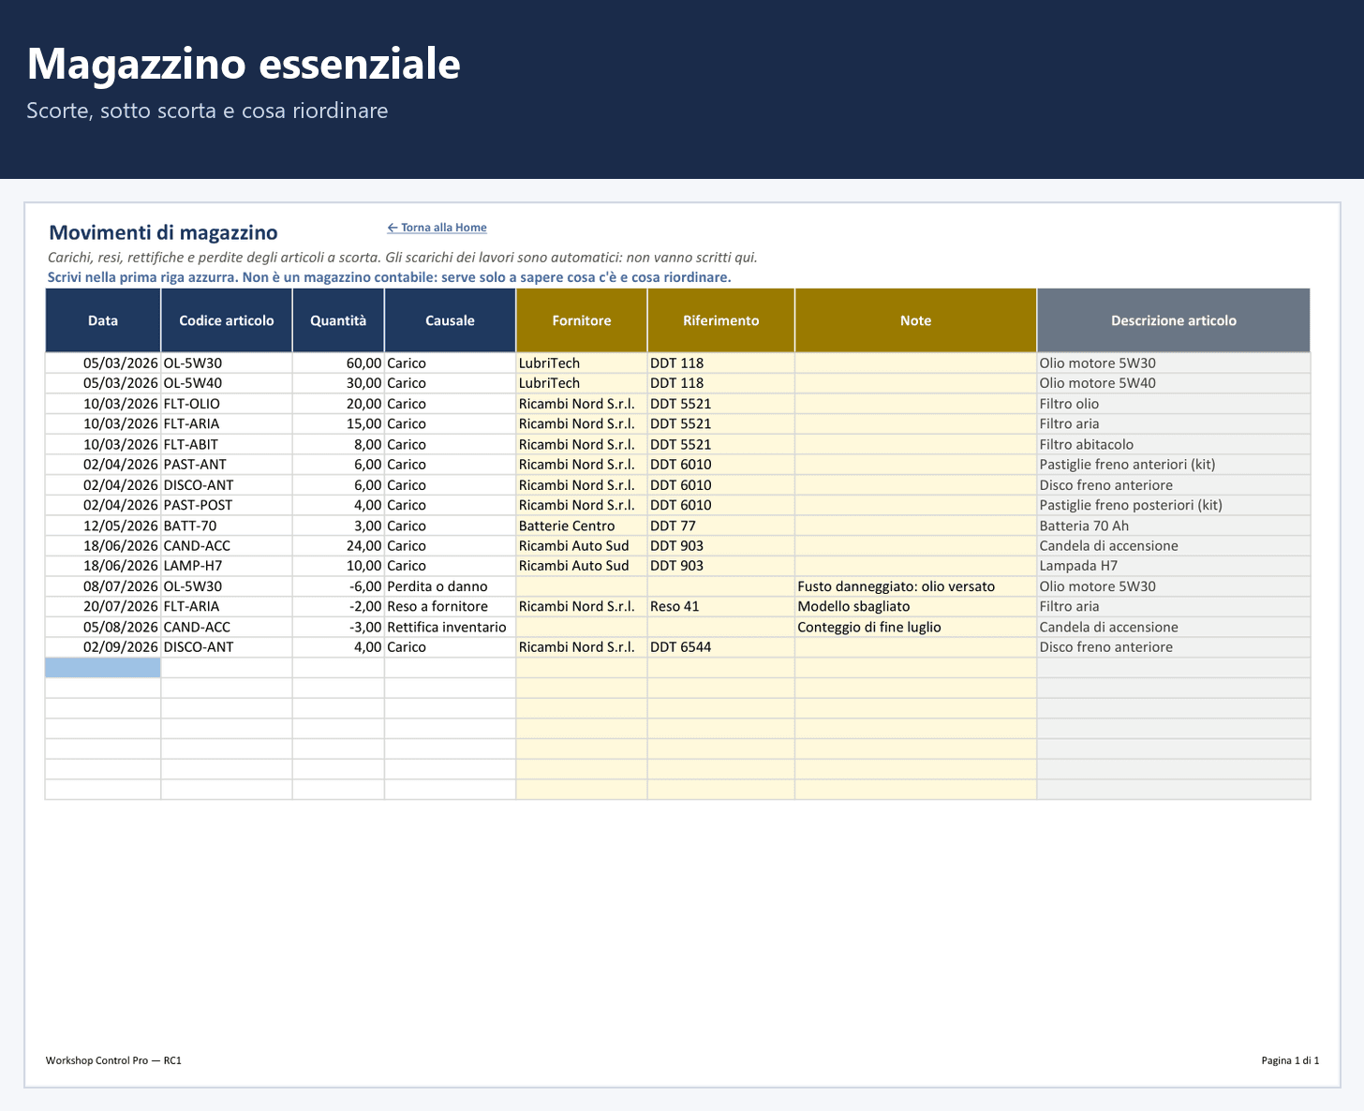The height and width of the screenshot is (1111, 1364).
Task: Click the "Data" column header
Action: click(103, 320)
